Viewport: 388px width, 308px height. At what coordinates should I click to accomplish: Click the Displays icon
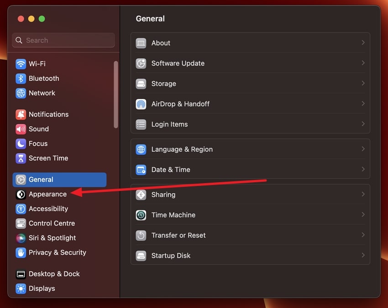click(20, 288)
